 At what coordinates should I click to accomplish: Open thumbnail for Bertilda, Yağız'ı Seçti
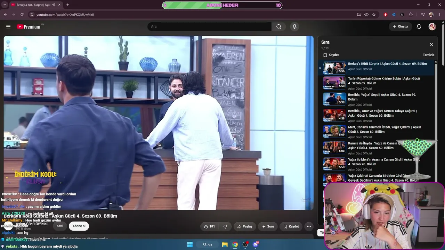pos(334,99)
